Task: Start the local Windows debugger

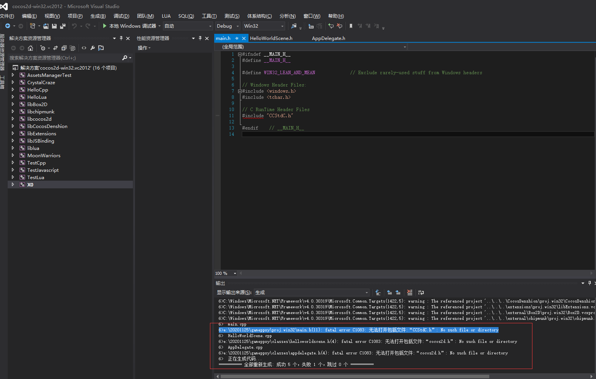Action: (129, 26)
